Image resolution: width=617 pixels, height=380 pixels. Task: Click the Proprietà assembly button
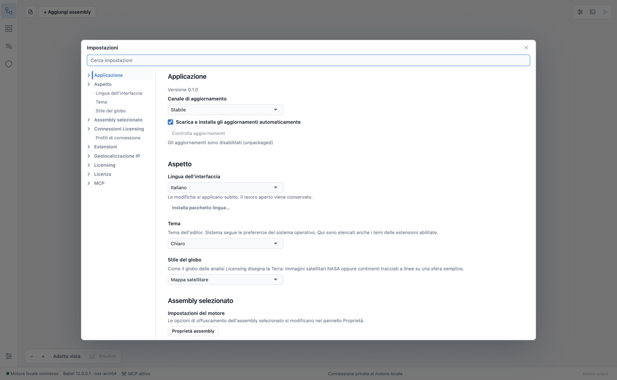tap(193, 331)
